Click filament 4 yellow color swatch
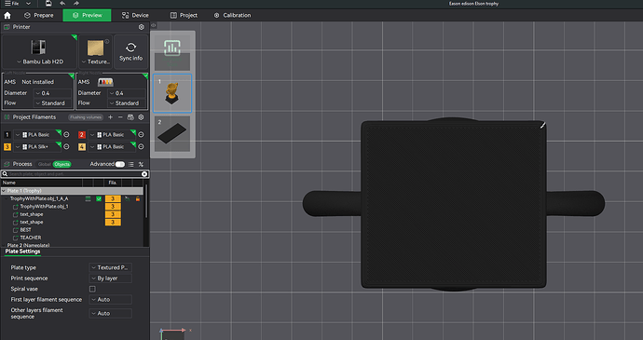Screen dimensions: 643x340 pyautogui.click(x=82, y=146)
